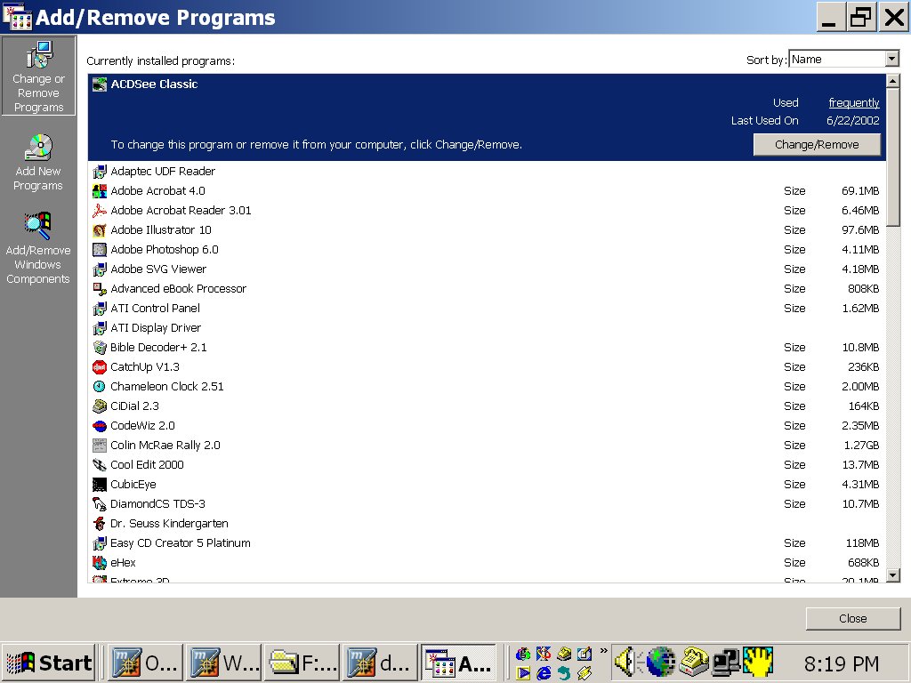The width and height of the screenshot is (911, 683).
Task: Select Easy CD Creator 5 Platinum row
Action: [x=487, y=543]
